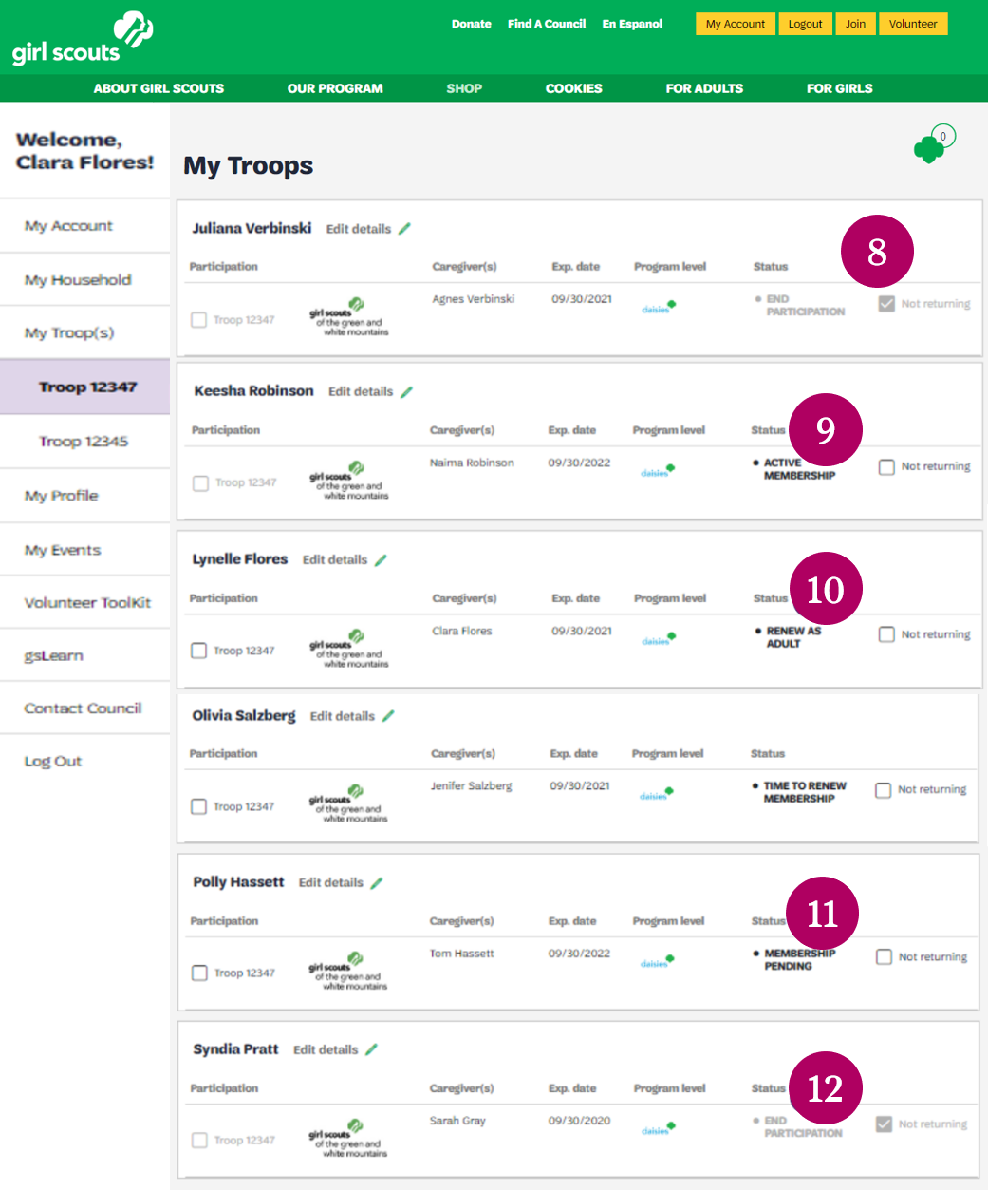Click council logo in Juliana Verbinski row
The image size is (988, 1190).
coord(349,316)
